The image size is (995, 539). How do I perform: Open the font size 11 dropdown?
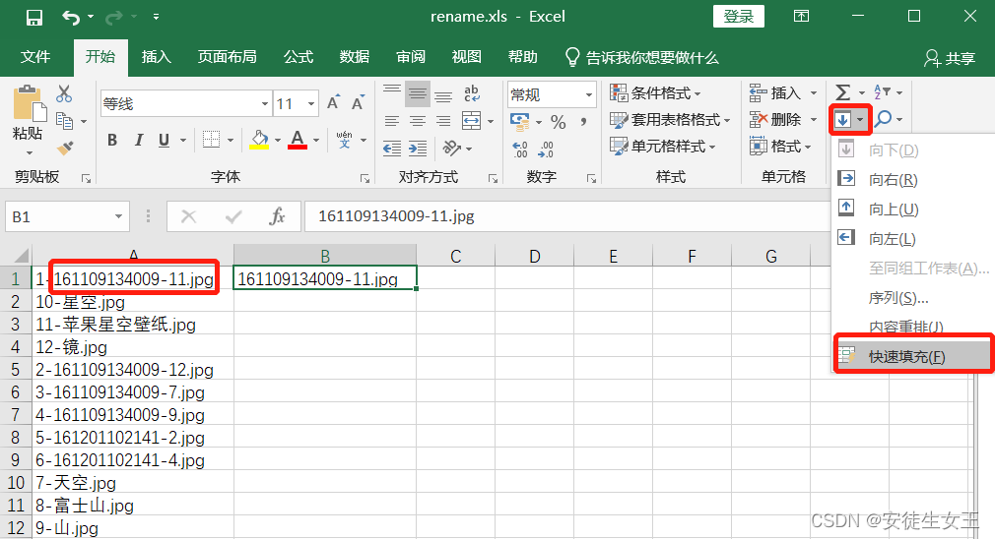tap(311, 104)
